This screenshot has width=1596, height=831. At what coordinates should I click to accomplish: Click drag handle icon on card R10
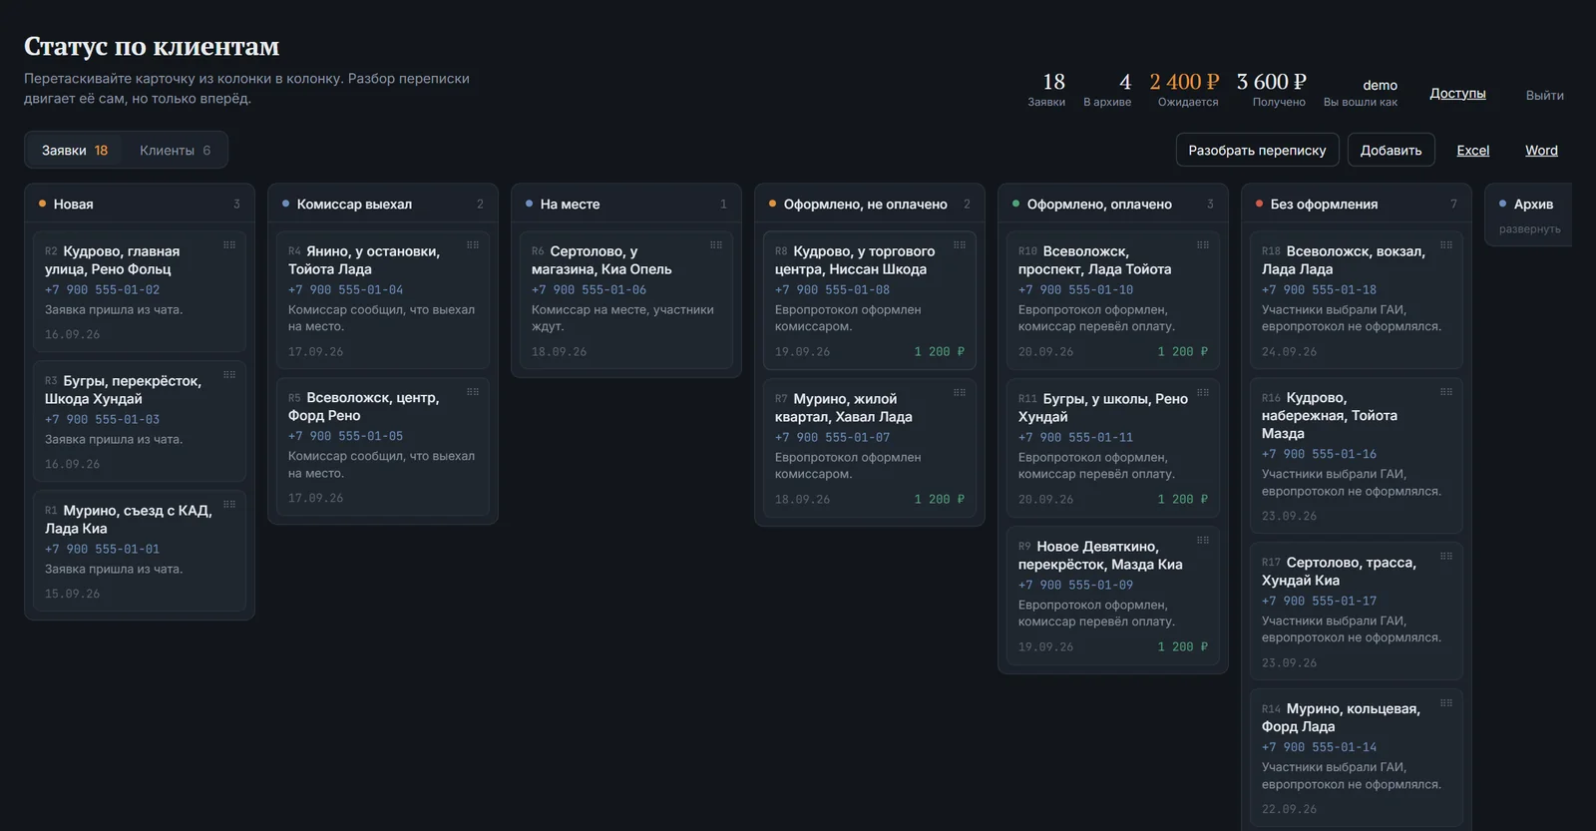(x=1203, y=244)
